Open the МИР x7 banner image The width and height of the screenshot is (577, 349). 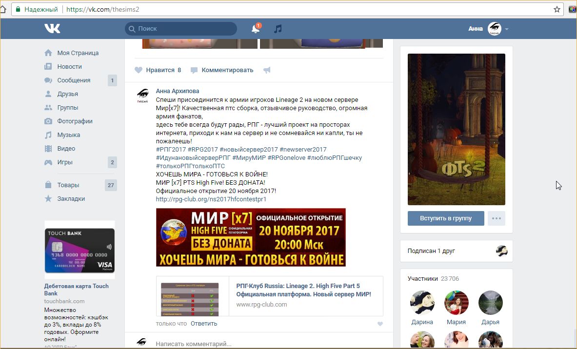pos(251,237)
